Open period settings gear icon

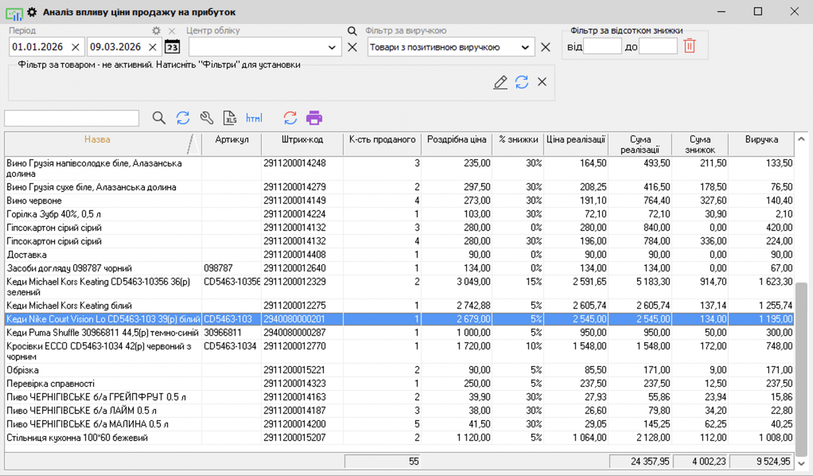[x=157, y=31]
